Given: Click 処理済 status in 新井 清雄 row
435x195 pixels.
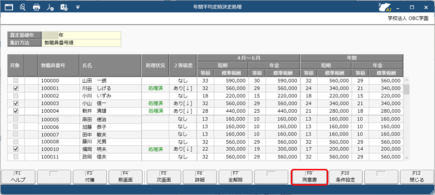Looking at the screenshot, I should click(x=155, y=111).
